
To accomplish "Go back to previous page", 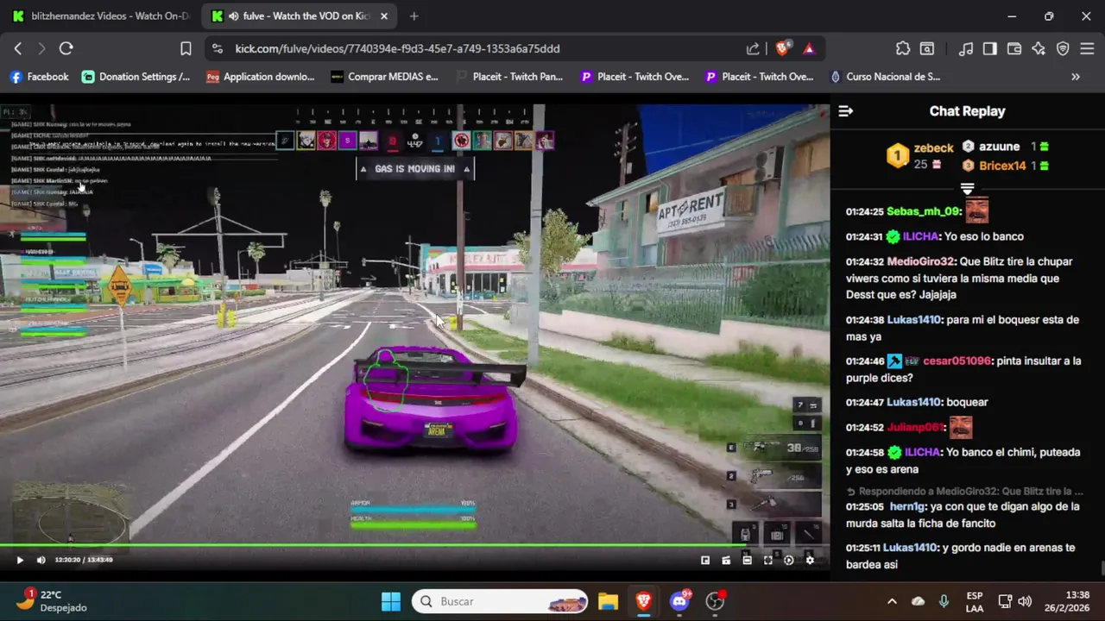I will tap(18, 48).
